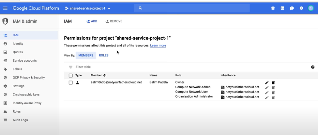Click trash icon for Organization Administrator
Screen dimensions: 318x135
click(x=273, y=97)
